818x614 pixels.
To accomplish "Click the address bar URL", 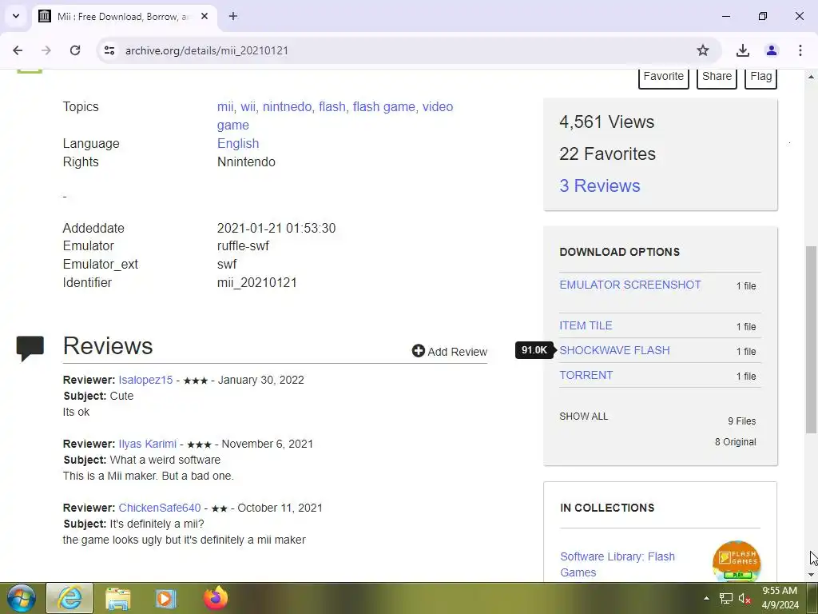I will 207,50.
